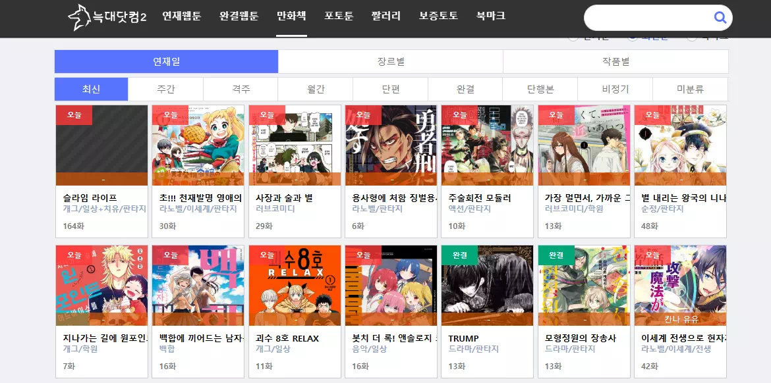Open the 별 내리는 왕국의 니나 cover thumbnail
Image resolution: width=771 pixels, height=383 pixels.
680,145
